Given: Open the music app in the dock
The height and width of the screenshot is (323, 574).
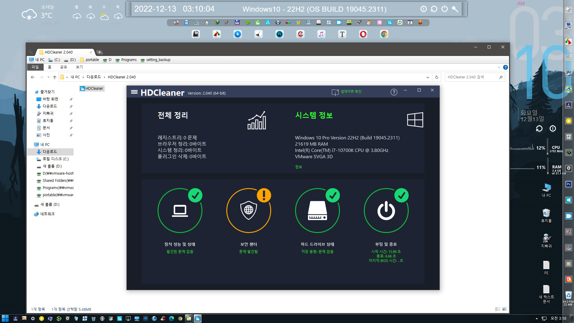Looking at the screenshot, I should 321,34.
